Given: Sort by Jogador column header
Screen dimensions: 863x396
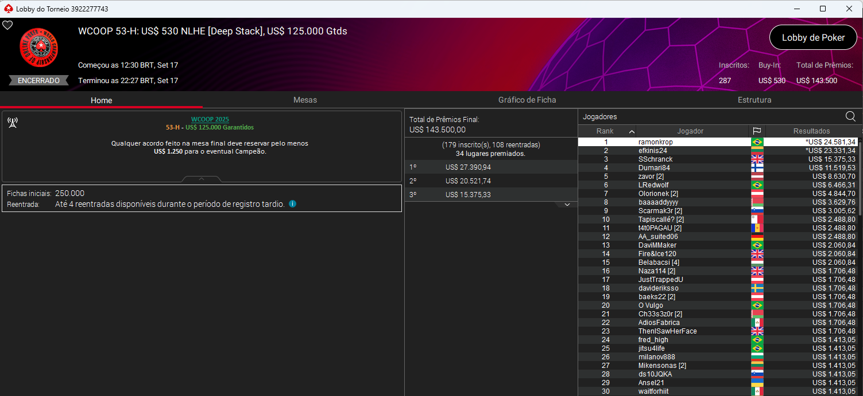Looking at the screenshot, I should click(x=690, y=131).
